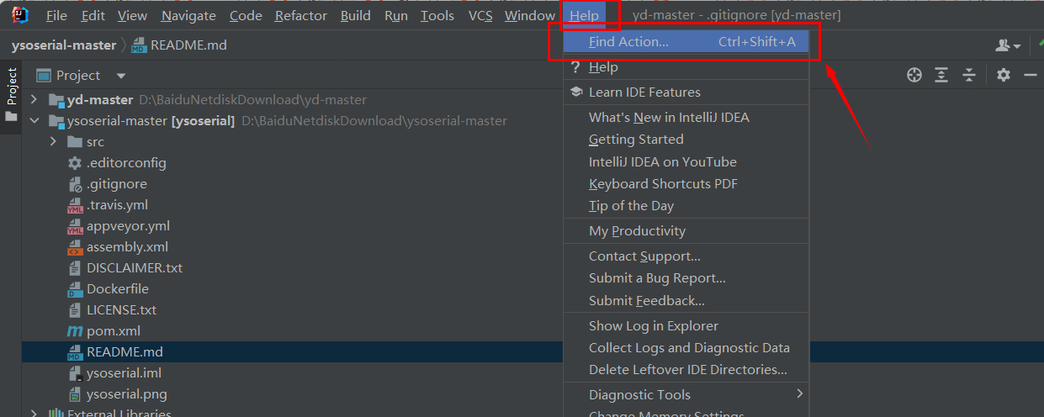Open the Edit menu

(93, 15)
